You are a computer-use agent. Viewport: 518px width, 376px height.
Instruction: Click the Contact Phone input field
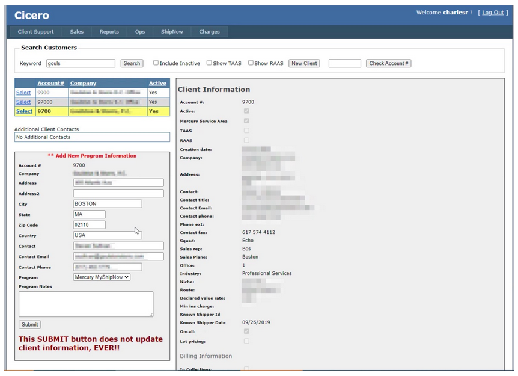pos(108,267)
